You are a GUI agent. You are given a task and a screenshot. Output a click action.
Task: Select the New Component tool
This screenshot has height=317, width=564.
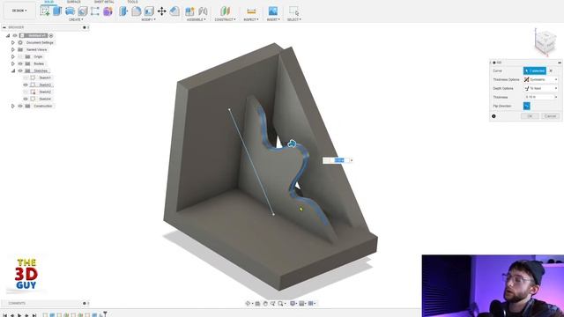189,11
